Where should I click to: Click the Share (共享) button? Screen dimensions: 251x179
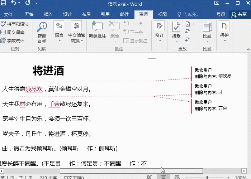click(239, 14)
